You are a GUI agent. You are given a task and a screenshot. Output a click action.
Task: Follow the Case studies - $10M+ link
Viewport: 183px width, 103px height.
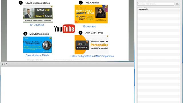click(37, 55)
